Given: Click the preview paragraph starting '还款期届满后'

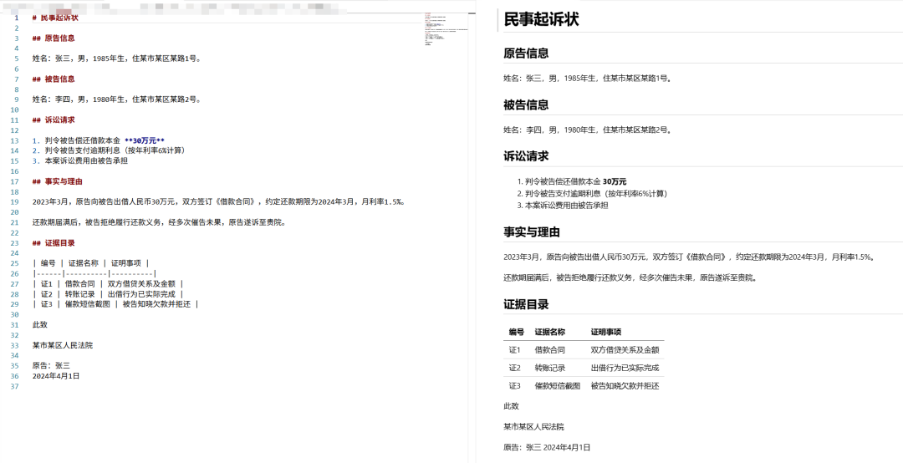Looking at the screenshot, I should point(630,277).
